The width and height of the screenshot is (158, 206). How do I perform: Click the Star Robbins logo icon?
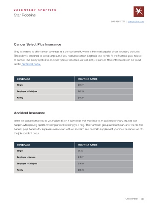139,12
